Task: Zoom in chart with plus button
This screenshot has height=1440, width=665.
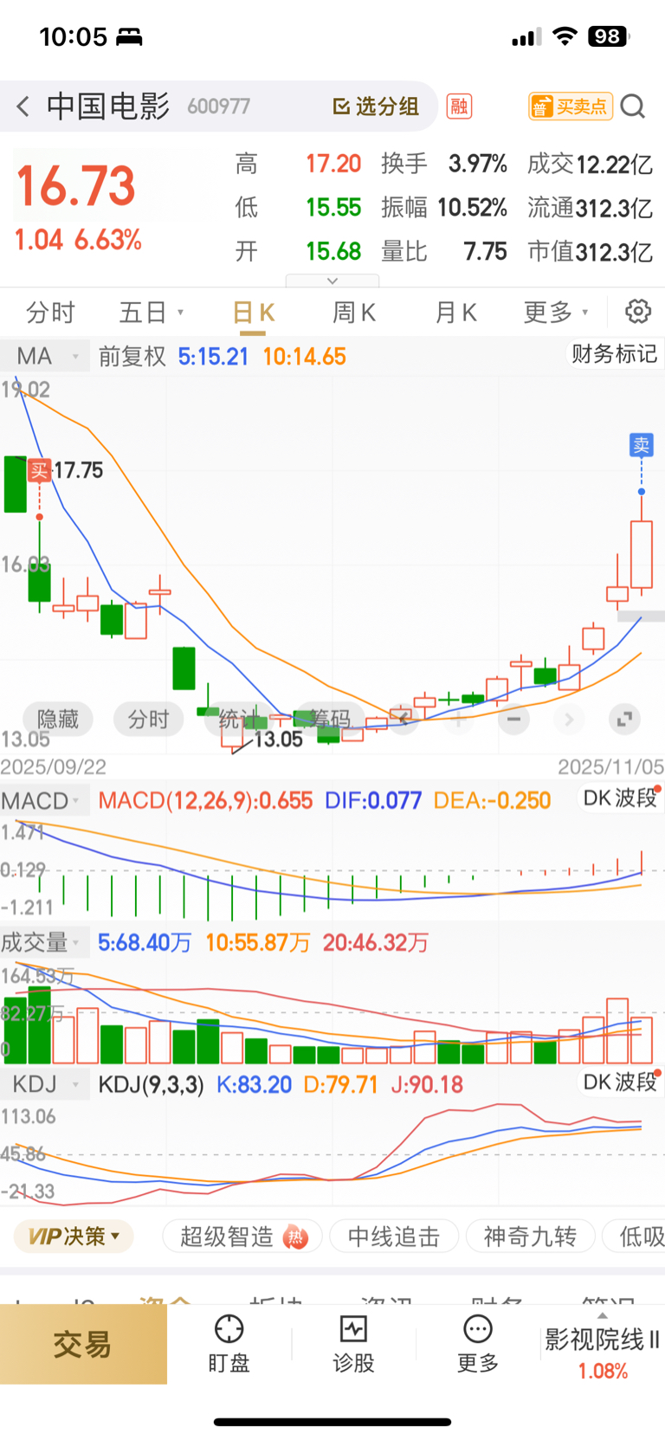Action: [458, 719]
